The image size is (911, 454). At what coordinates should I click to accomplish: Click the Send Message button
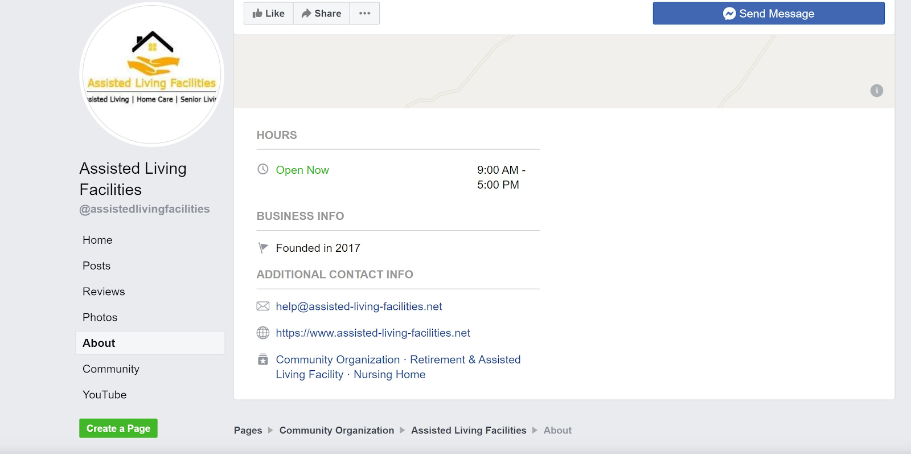(x=769, y=13)
